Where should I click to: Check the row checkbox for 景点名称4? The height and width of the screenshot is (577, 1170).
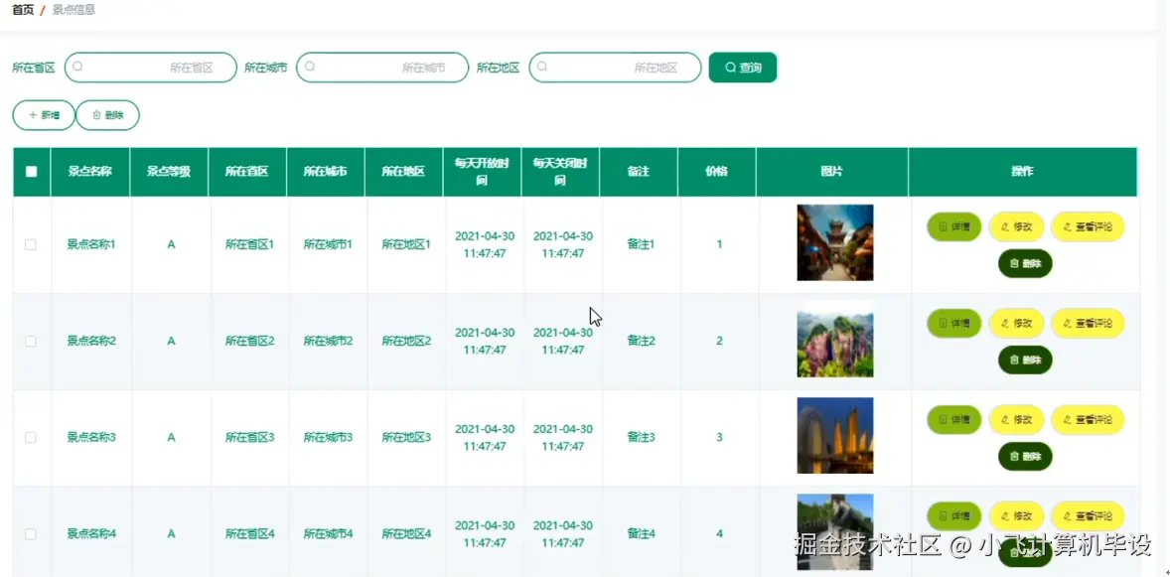tap(31, 533)
